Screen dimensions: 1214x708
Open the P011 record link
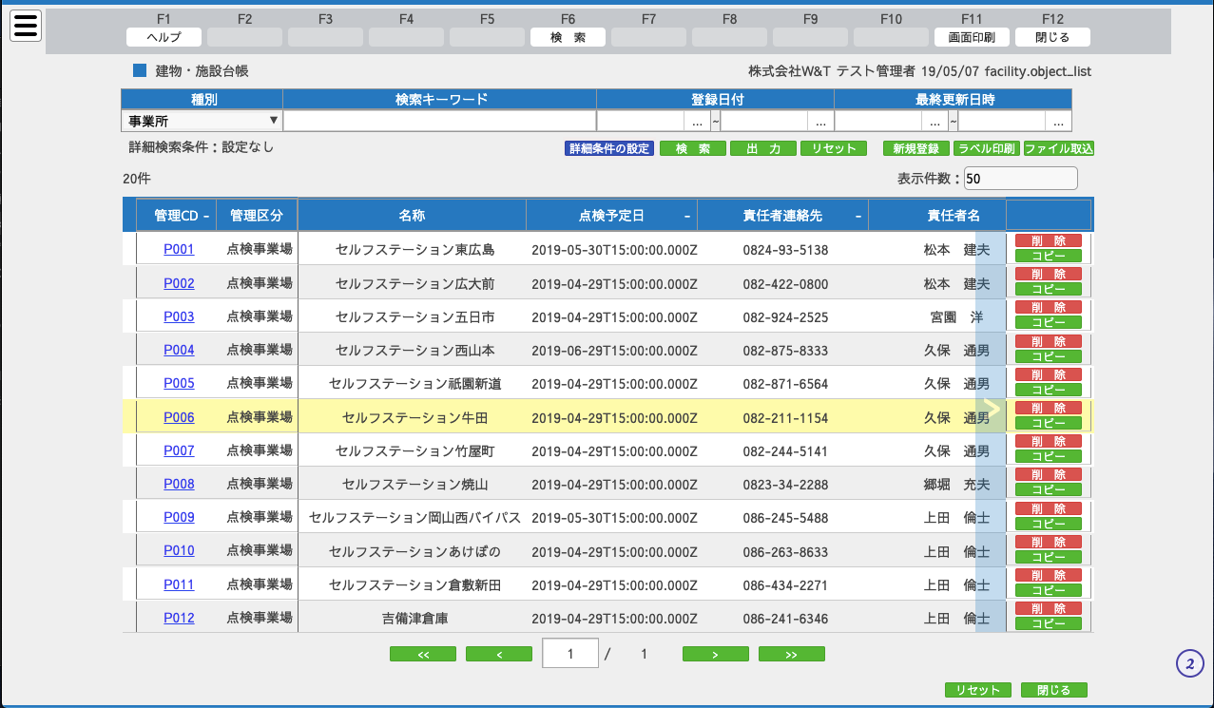click(x=179, y=584)
